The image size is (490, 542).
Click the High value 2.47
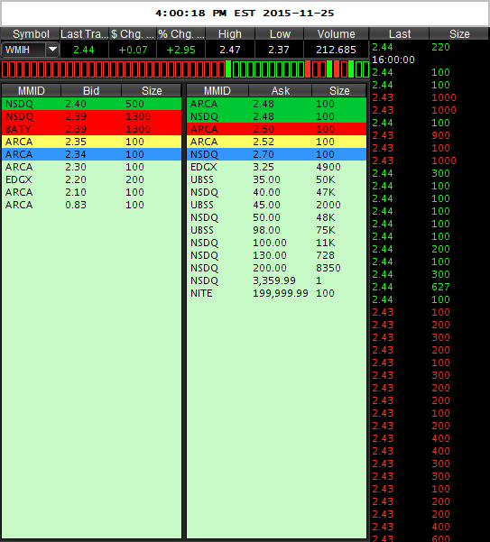(x=230, y=50)
